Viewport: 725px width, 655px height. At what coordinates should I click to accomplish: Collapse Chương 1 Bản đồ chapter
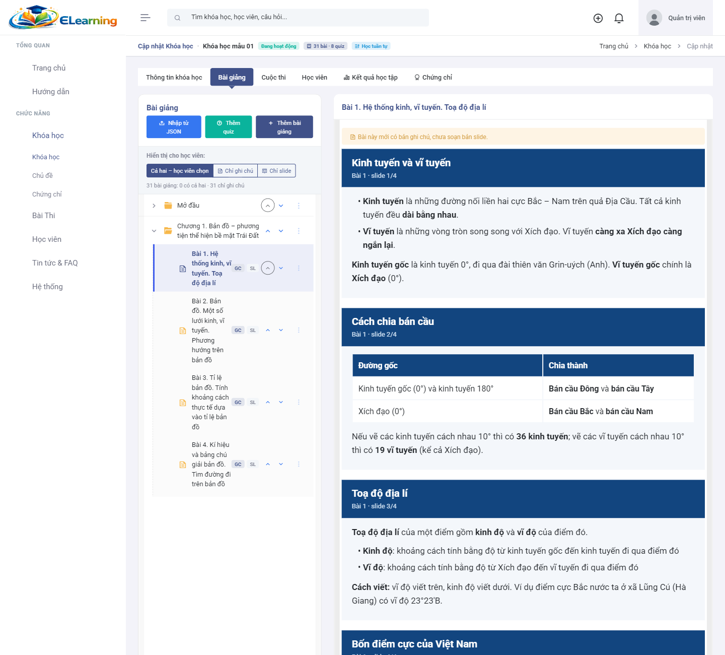coord(154,231)
